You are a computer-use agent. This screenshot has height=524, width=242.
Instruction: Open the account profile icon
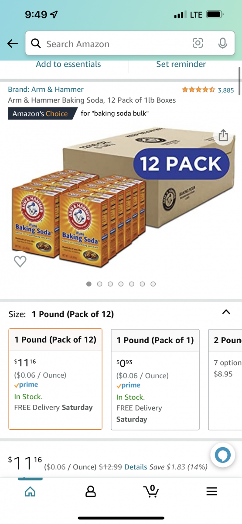pyautogui.click(x=91, y=491)
